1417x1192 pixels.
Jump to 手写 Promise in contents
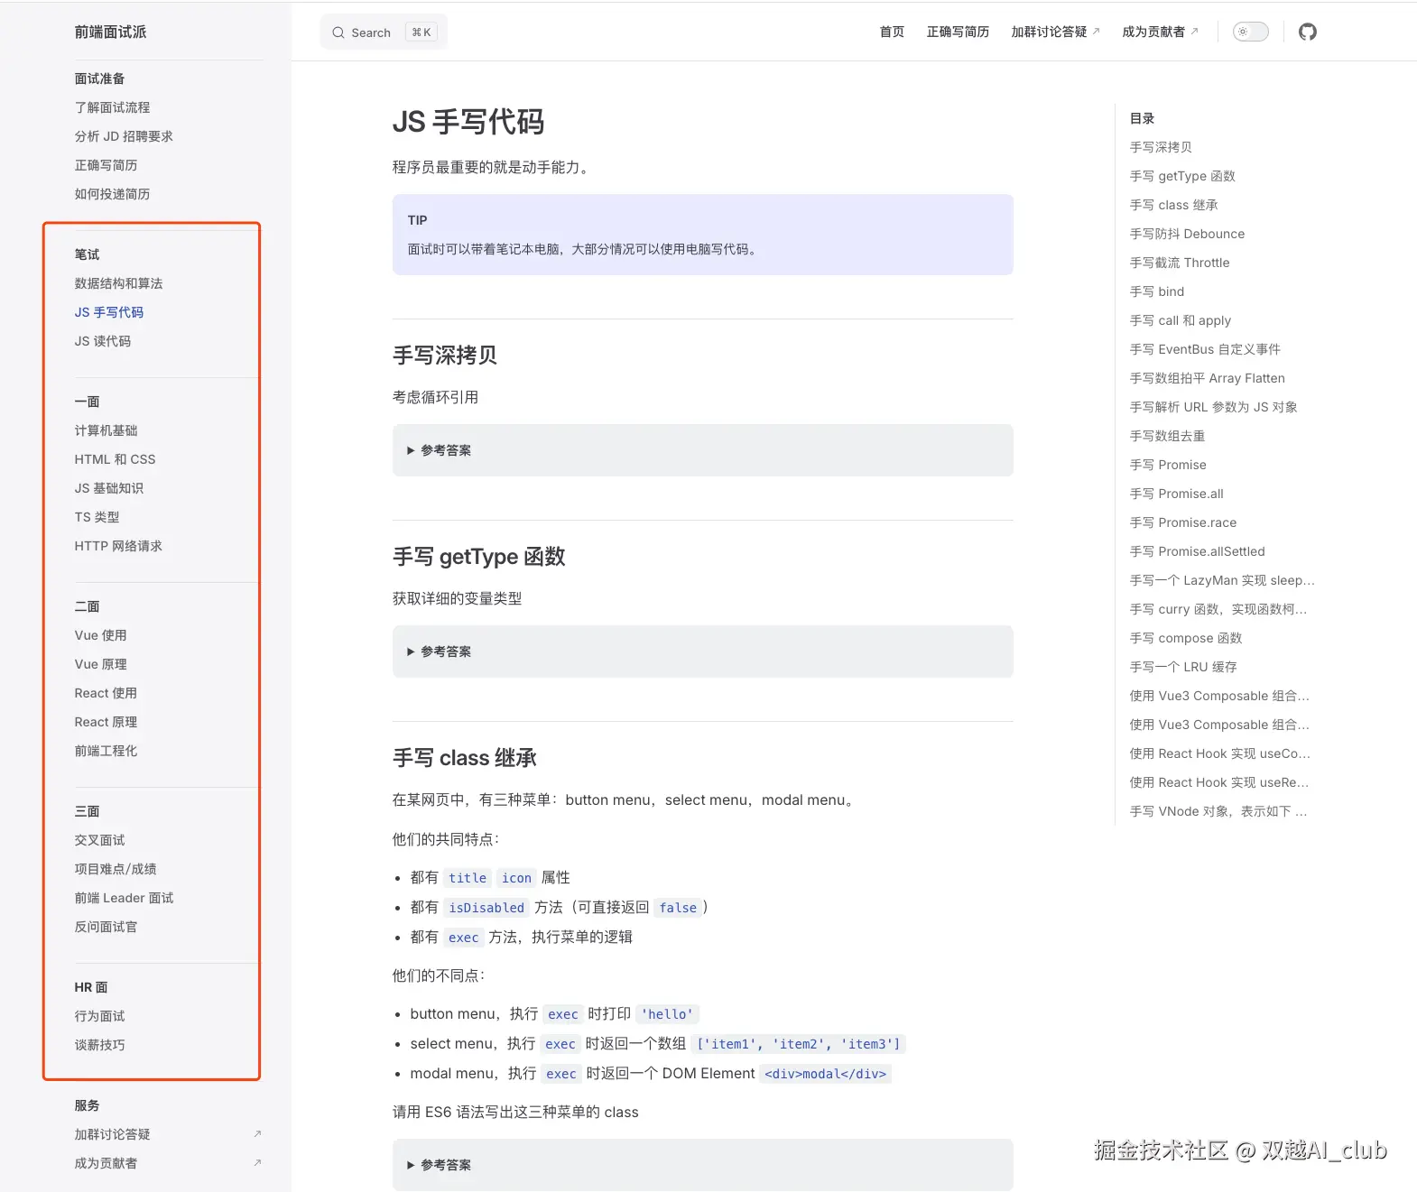click(x=1168, y=465)
